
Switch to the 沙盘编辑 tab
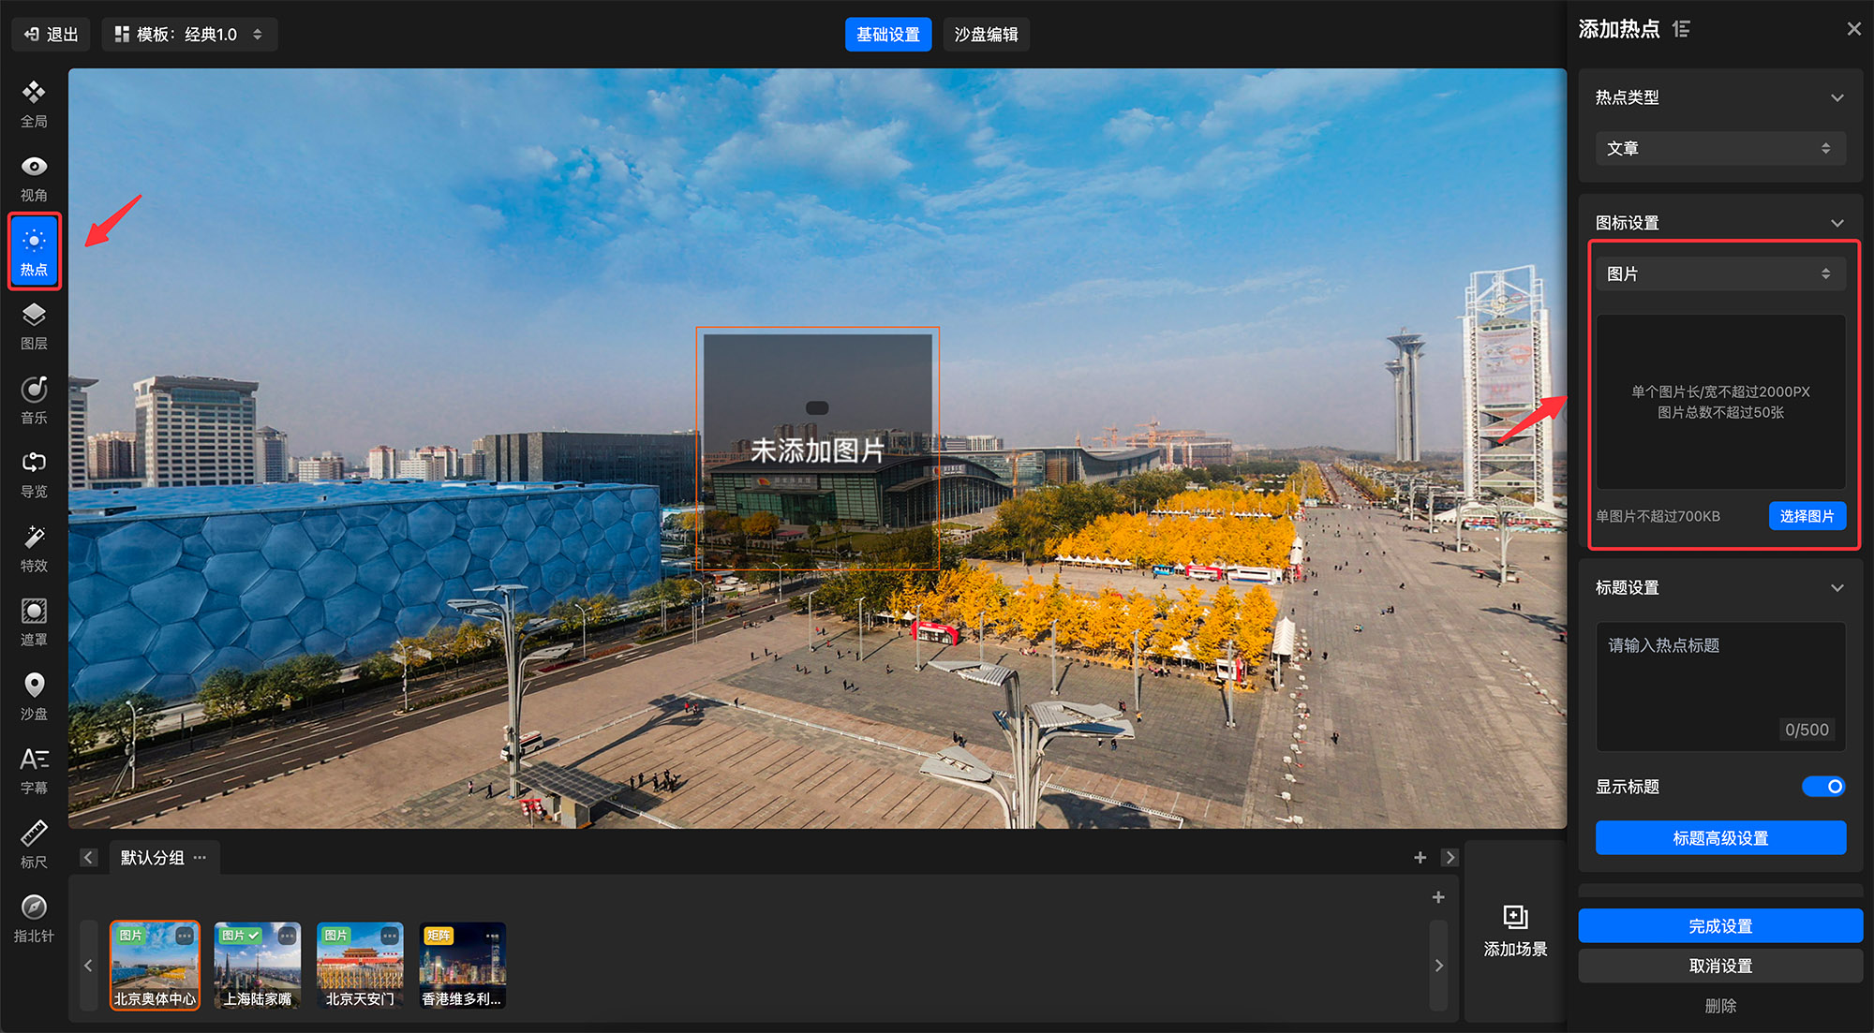tap(986, 35)
